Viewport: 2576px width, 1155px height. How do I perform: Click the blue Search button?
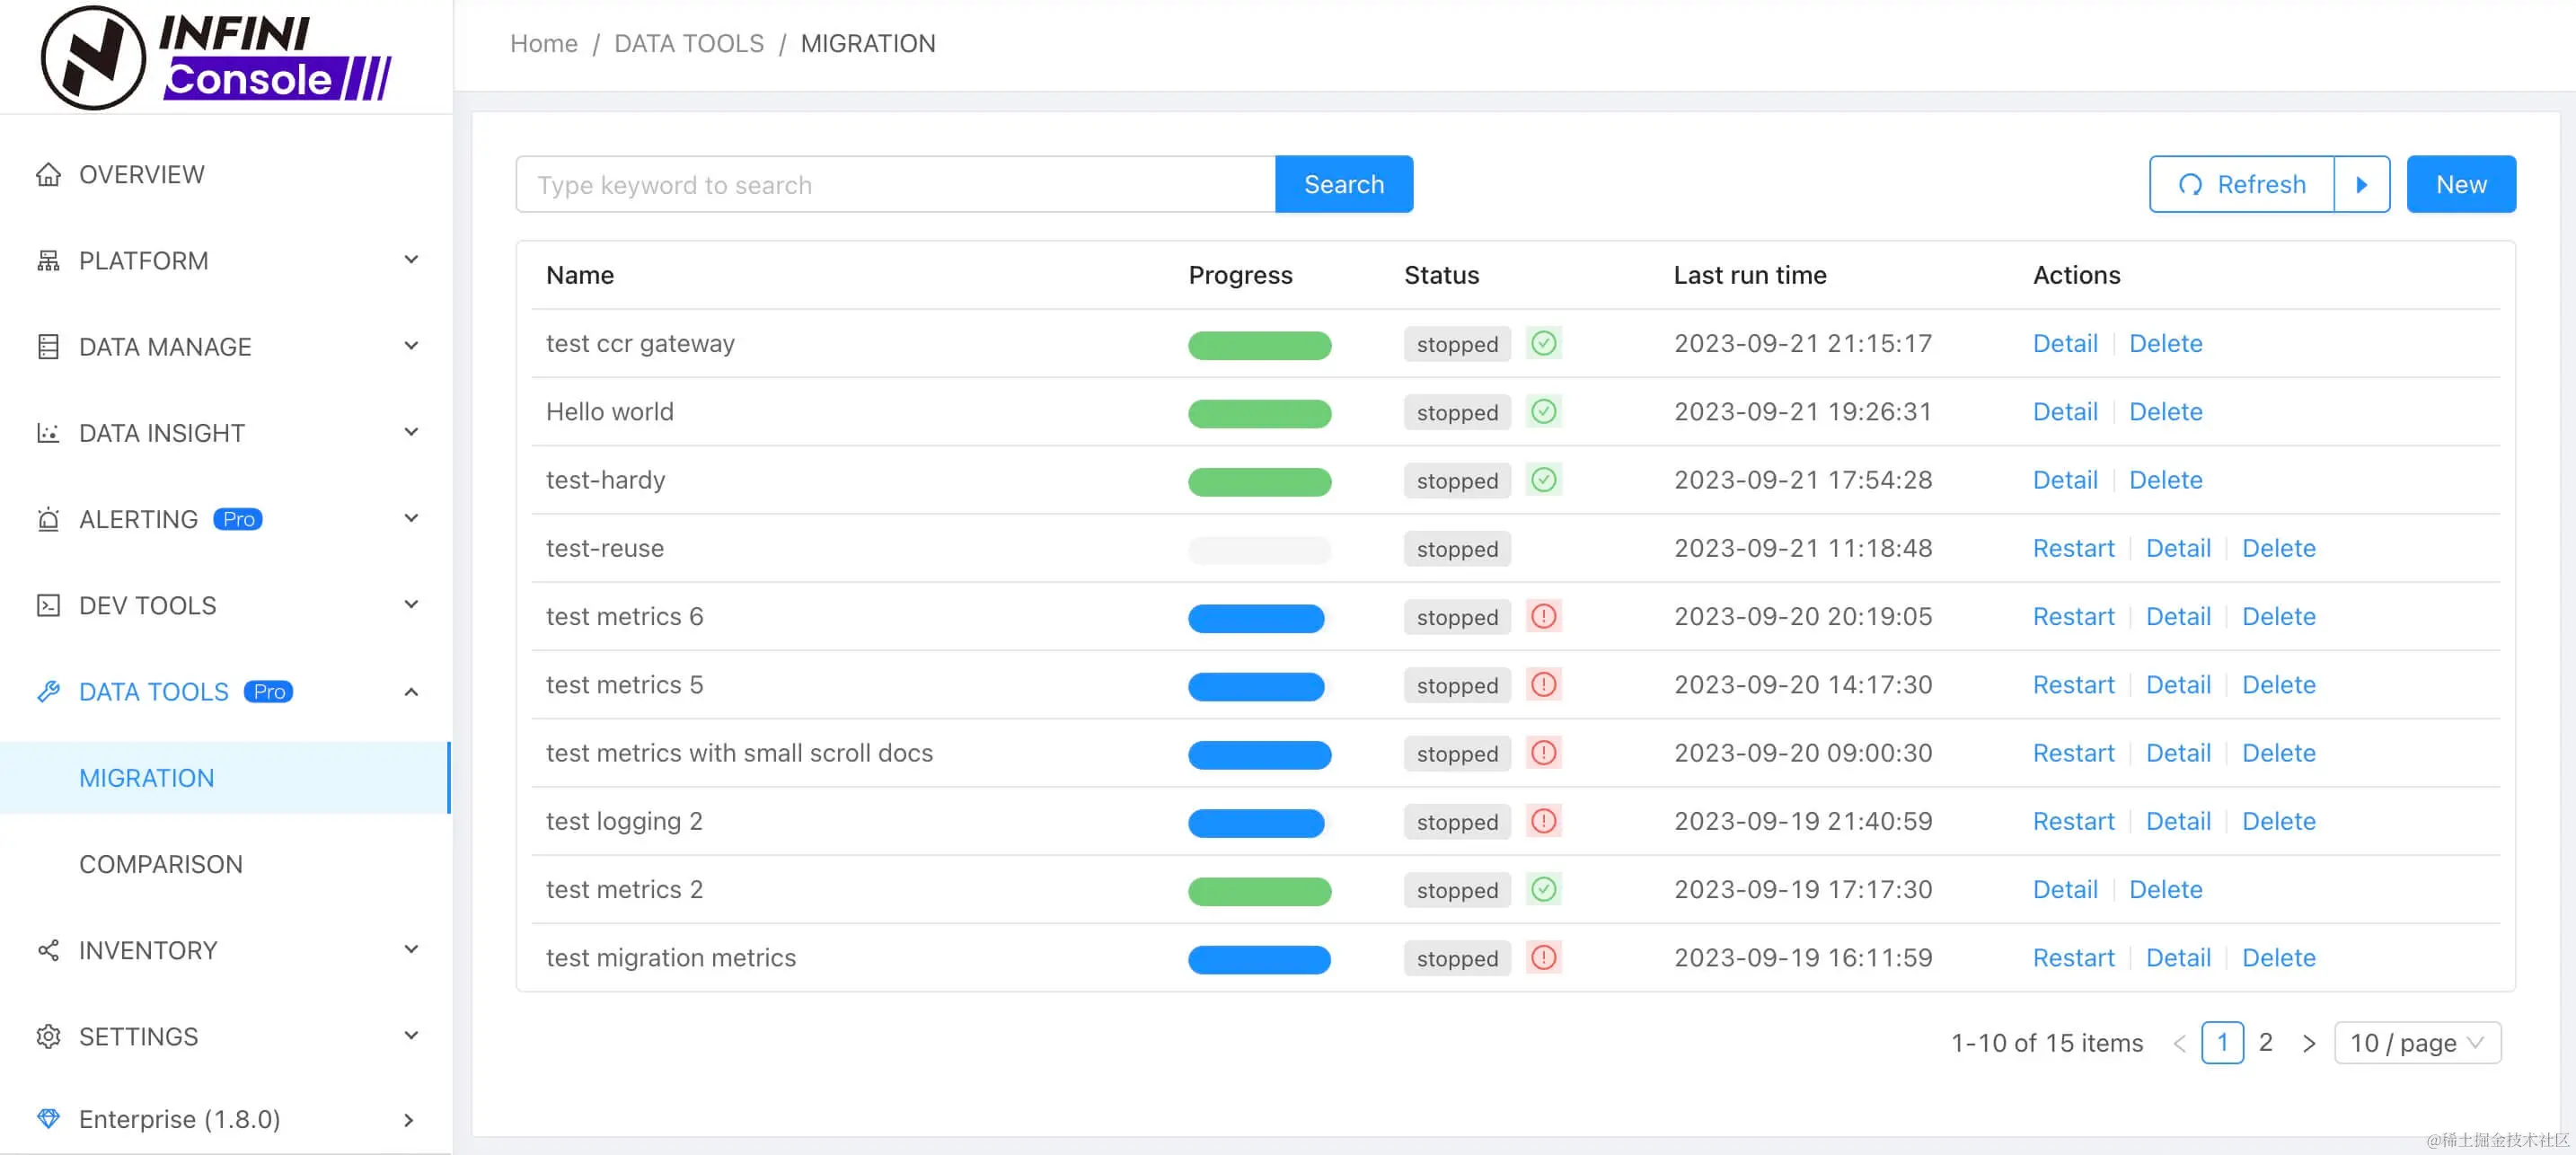(x=1343, y=185)
